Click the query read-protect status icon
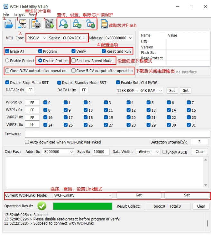 [63, 24]
